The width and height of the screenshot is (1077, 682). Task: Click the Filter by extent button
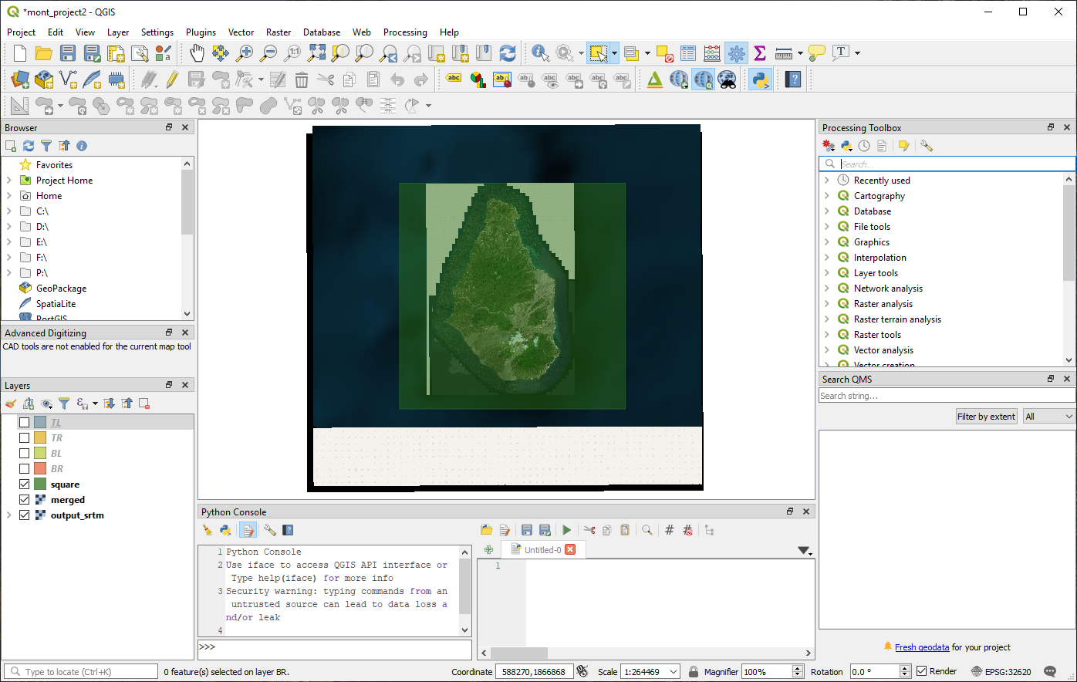pyautogui.click(x=986, y=417)
